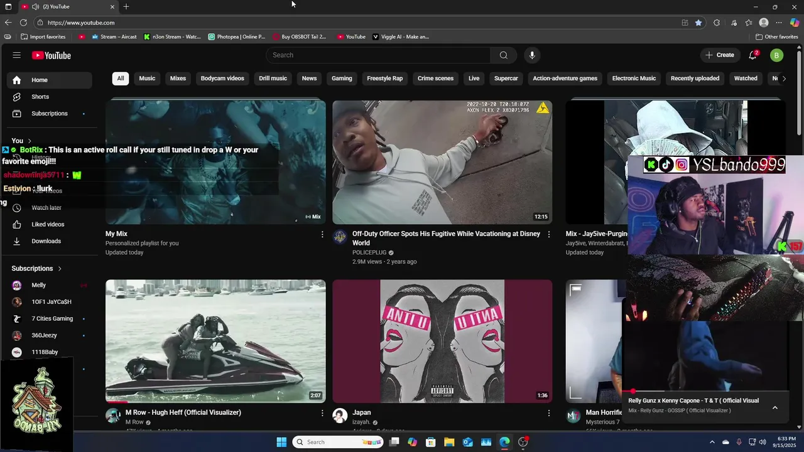Open the Stream – Aircast bookmark
The width and height of the screenshot is (804, 452).
114,36
